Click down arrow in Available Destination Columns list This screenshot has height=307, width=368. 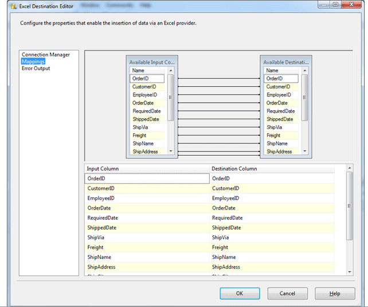click(x=304, y=151)
